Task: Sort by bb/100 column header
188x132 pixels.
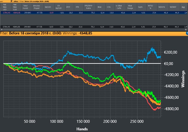Action: pyautogui.click(x=49, y=7)
